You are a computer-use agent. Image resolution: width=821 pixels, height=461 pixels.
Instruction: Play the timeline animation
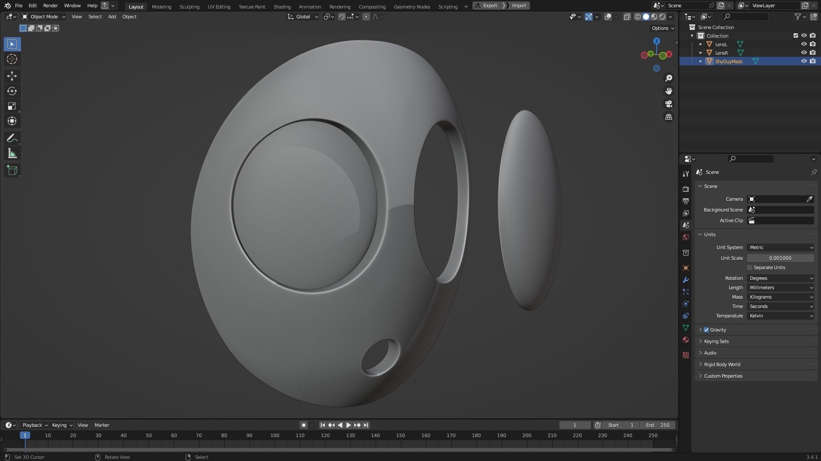tap(348, 425)
